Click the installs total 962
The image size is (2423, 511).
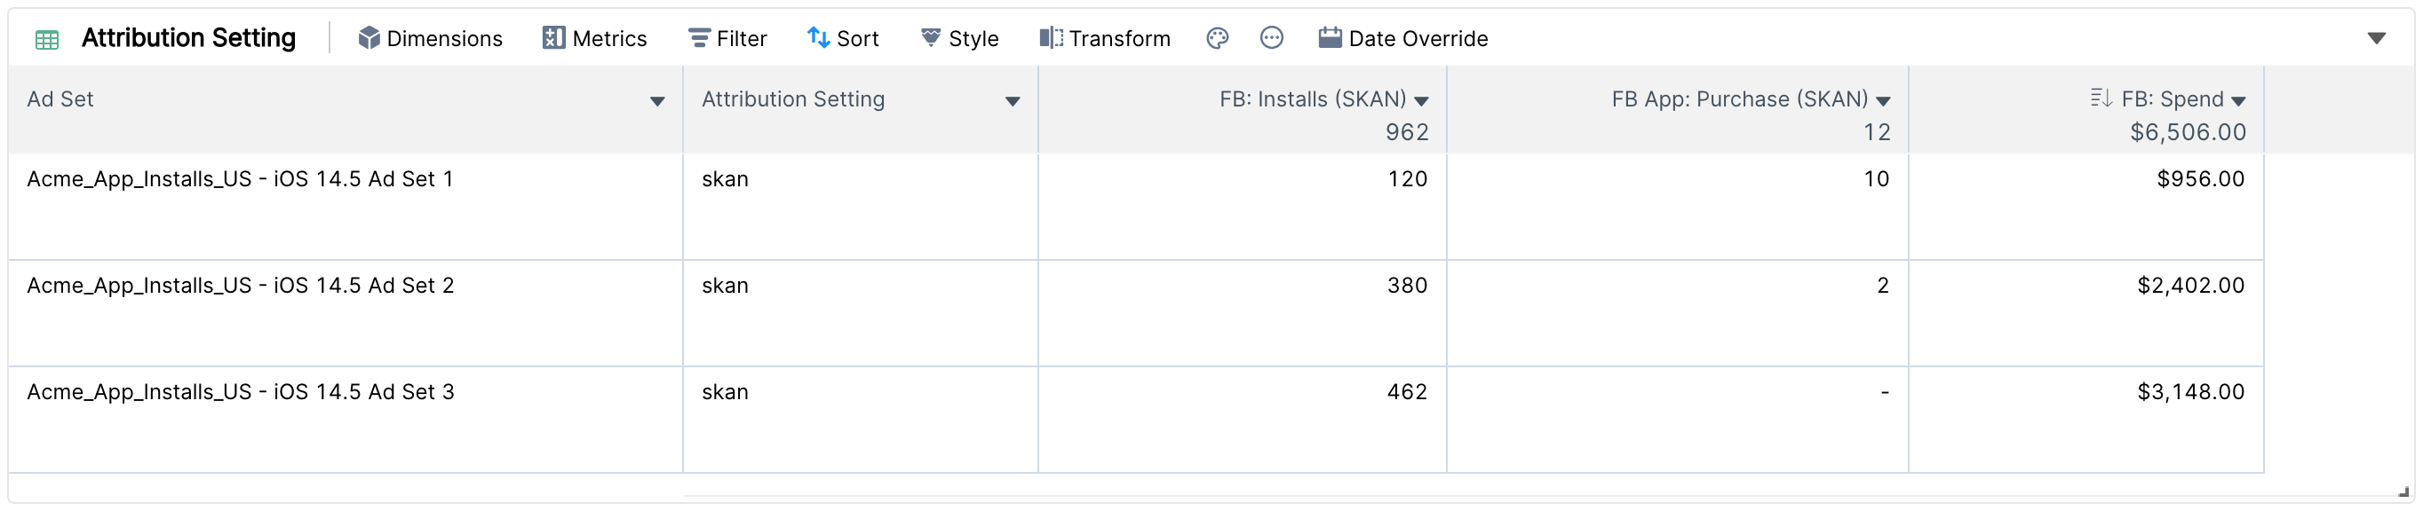coord(1407,132)
